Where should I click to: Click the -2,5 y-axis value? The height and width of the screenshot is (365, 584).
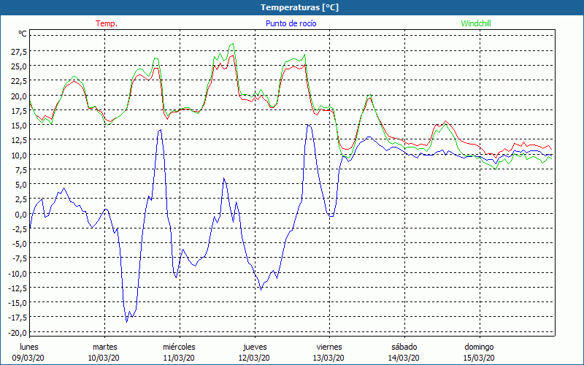19,228
